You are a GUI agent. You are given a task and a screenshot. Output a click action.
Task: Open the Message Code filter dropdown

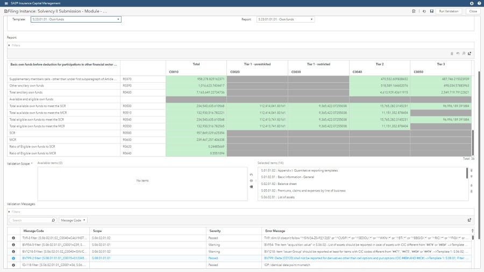pyautogui.click(x=73, y=220)
